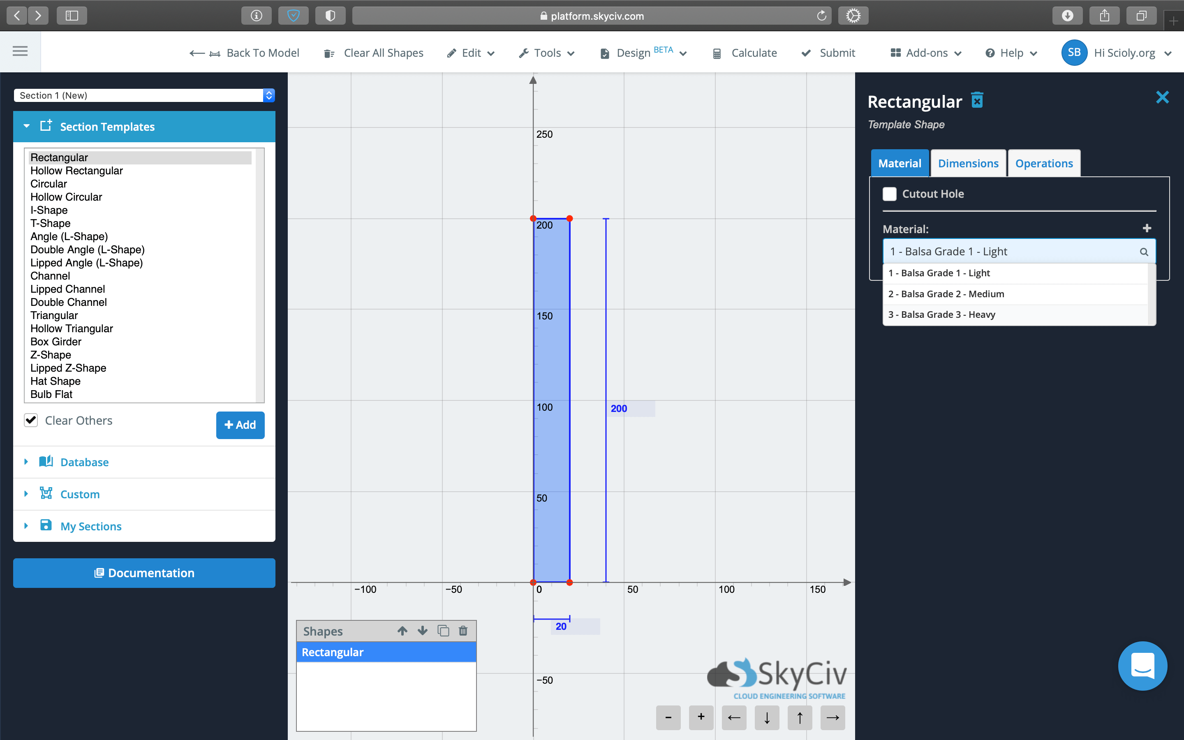Select I-Shape in the templates list
Viewport: 1184px width, 740px height.
pyautogui.click(x=49, y=210)
